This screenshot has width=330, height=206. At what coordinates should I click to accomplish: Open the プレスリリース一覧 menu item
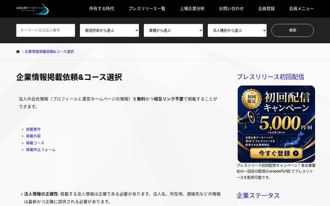coord(147,9)
